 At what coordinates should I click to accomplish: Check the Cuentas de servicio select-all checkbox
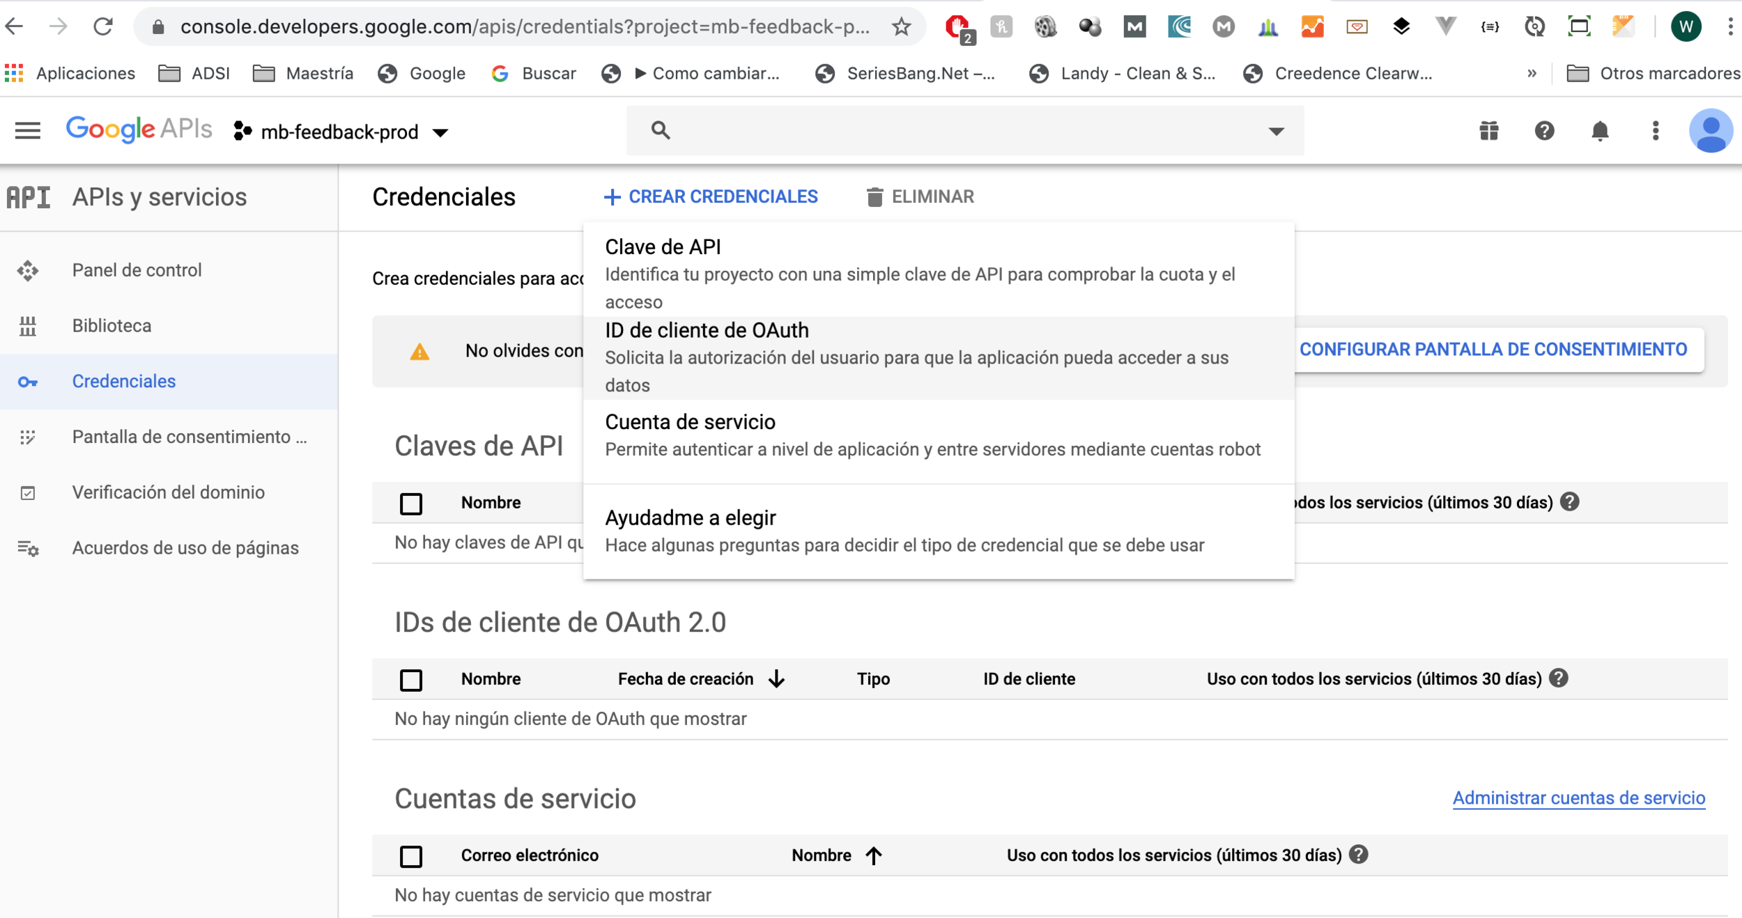click(411, 855)
